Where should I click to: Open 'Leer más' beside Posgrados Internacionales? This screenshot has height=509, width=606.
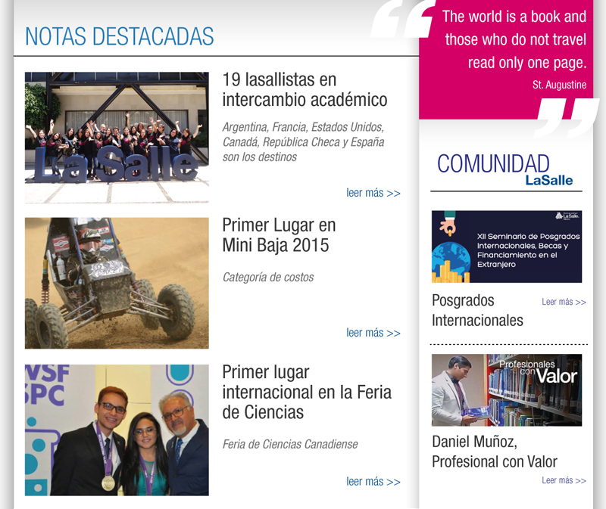[x=564, y=302]
